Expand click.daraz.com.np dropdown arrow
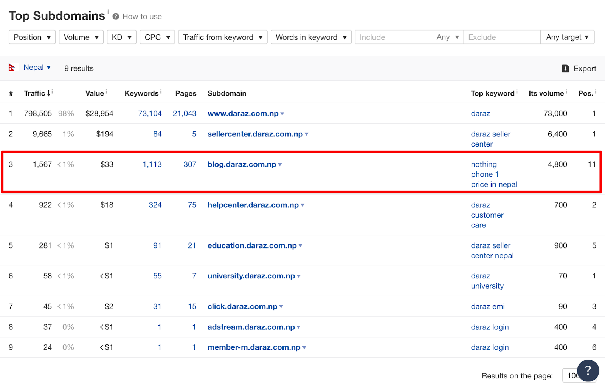This screenshot has height=389, width=605. pyautogui.click(x=281, y=307)
